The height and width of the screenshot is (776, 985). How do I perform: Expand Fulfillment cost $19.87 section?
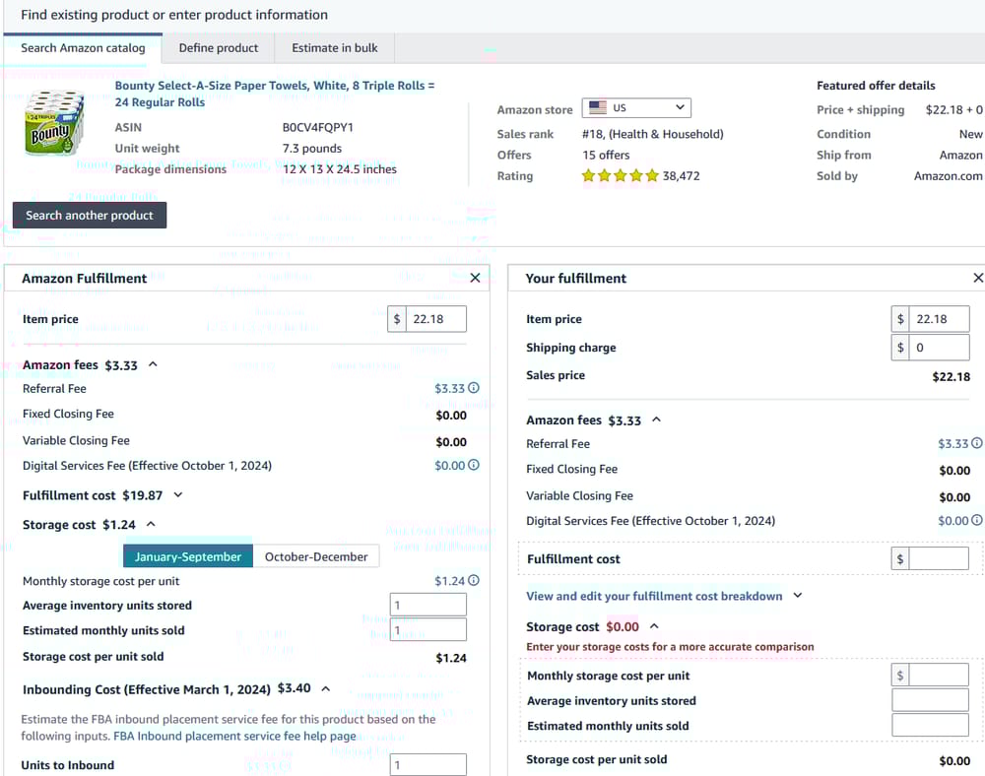[x=178, y=494]
